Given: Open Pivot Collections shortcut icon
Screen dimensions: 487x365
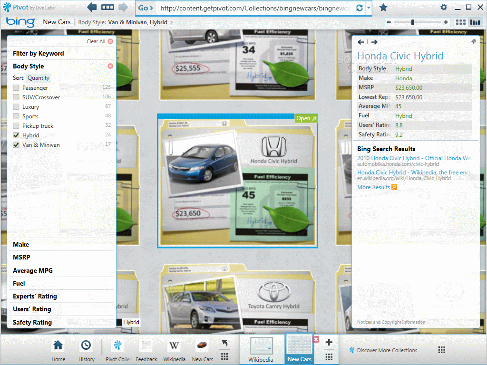Looking at the screenshot, I should (118, 345).
